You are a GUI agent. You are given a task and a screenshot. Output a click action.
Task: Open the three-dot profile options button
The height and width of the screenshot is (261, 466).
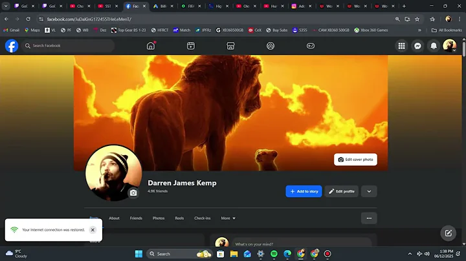(369, 218)
